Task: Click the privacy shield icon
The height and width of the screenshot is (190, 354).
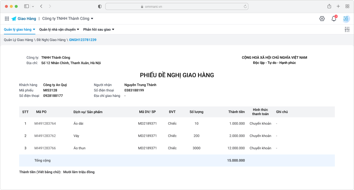Action: point(100,6)
